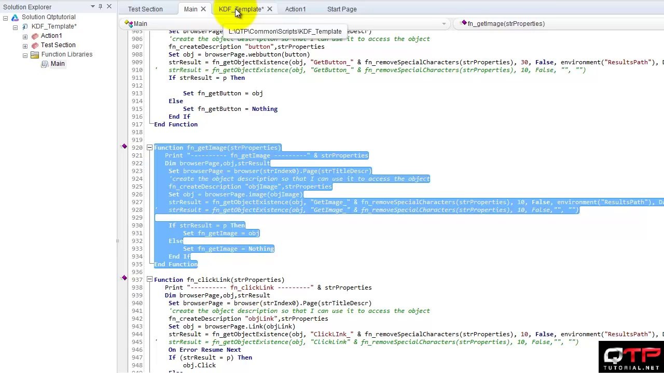Viewport: 664px width, 373px height.
Task: Switch to the KDF_Template* tab
Action: pyautogui.click(x=241, y=9)
